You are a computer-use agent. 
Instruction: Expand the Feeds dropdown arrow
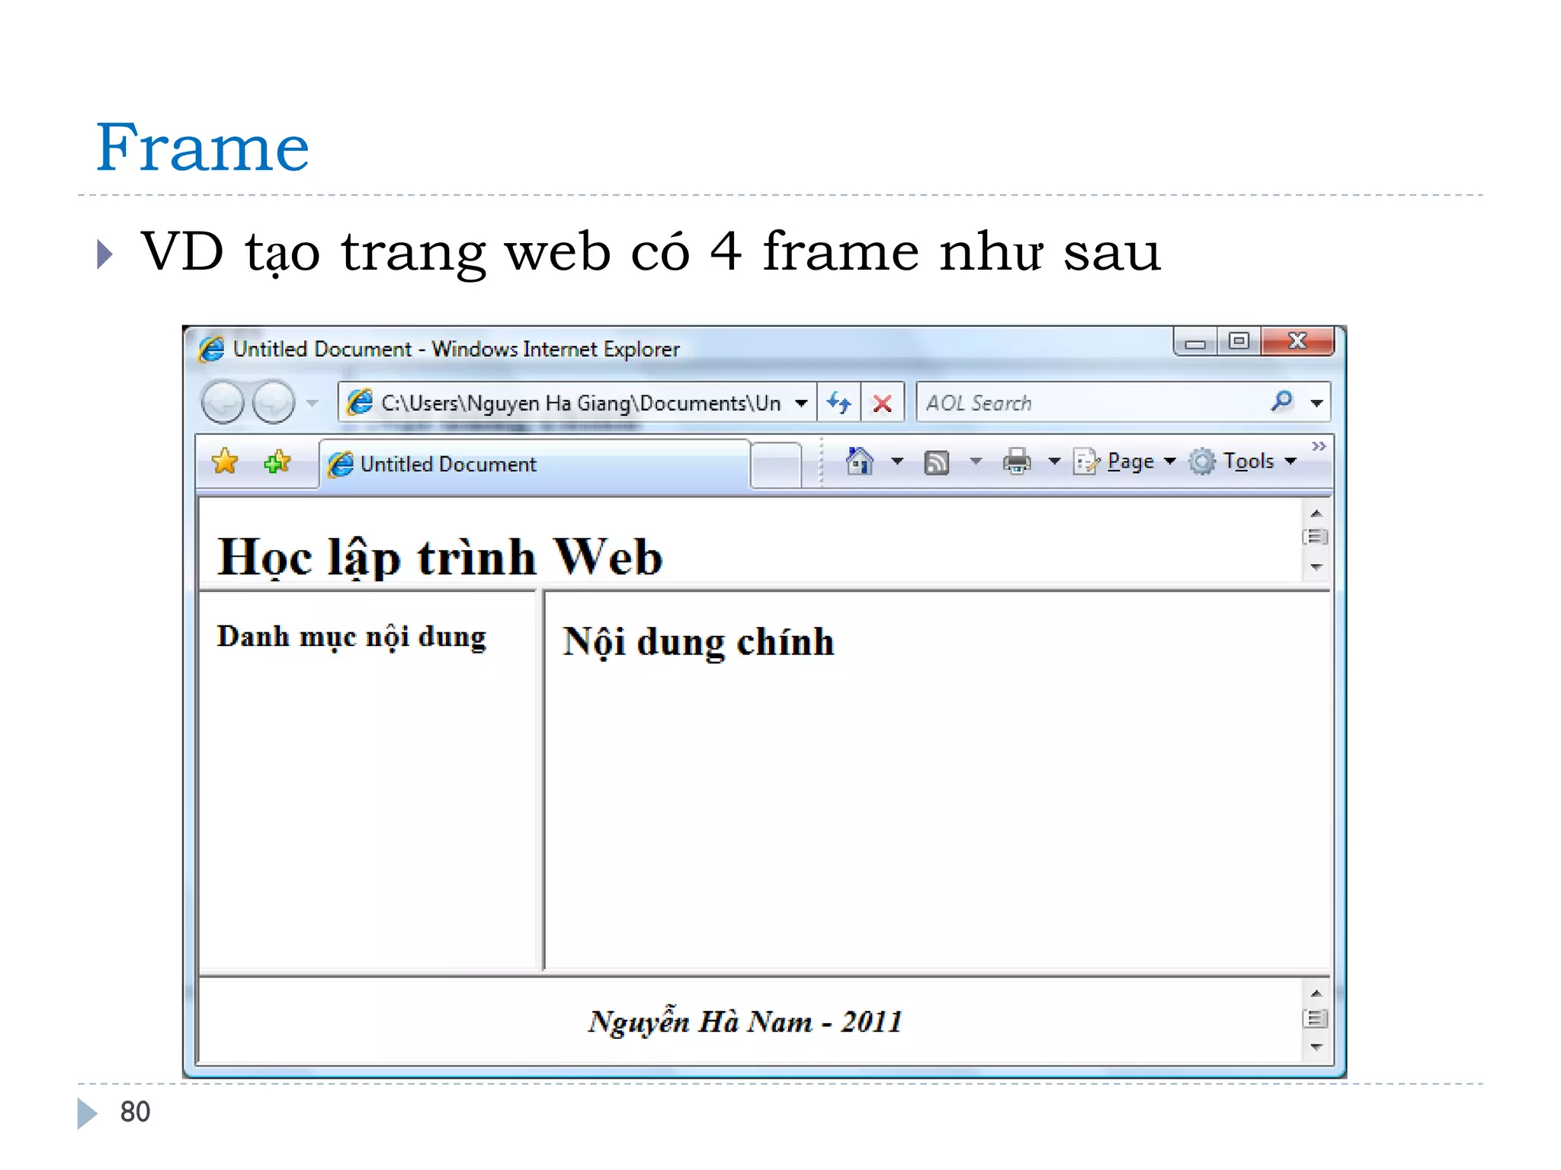tap(976, 461)
